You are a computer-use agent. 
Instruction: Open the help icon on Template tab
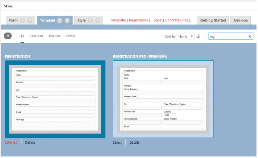[67, 20]
